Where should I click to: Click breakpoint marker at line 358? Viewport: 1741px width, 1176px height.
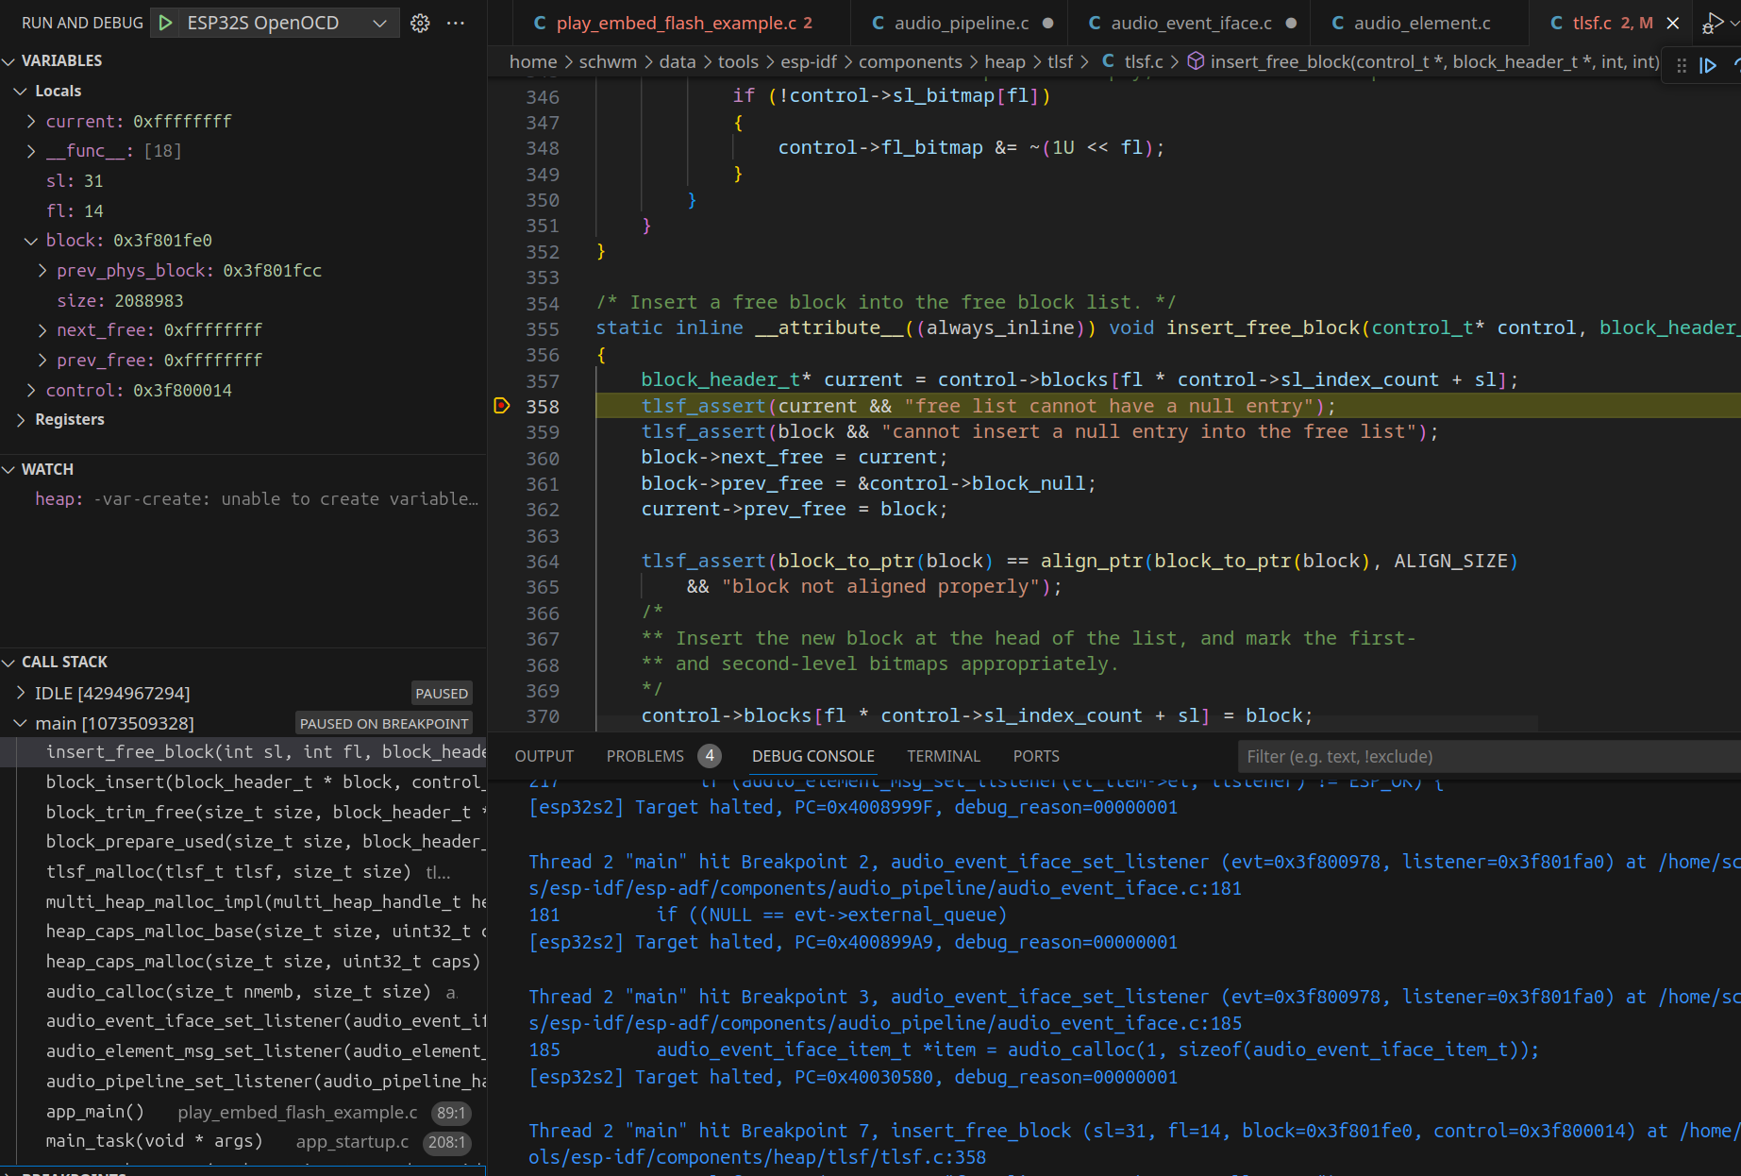click(502, 406)
